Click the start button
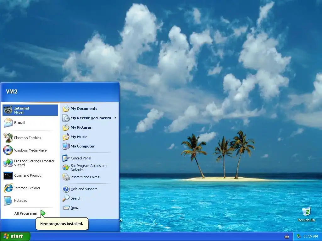Viewport: 322px width, 241px height. point(15,236)
